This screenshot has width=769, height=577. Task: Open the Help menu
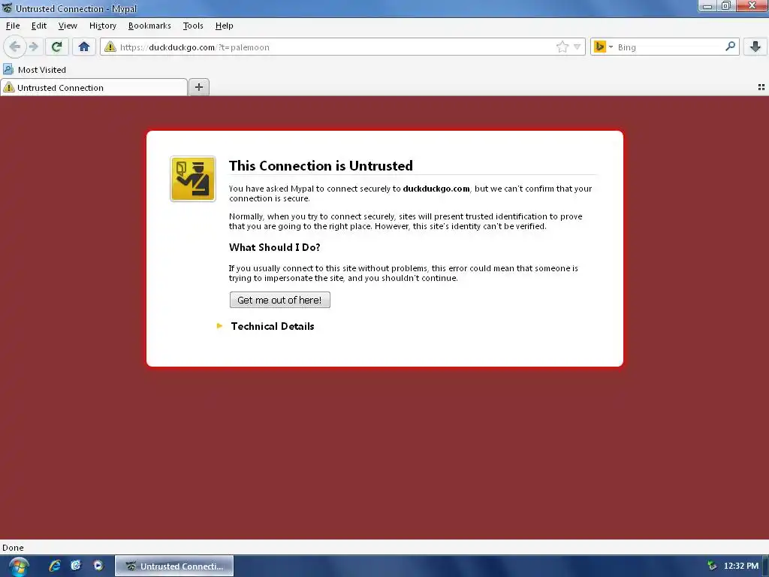pos(224,26)
